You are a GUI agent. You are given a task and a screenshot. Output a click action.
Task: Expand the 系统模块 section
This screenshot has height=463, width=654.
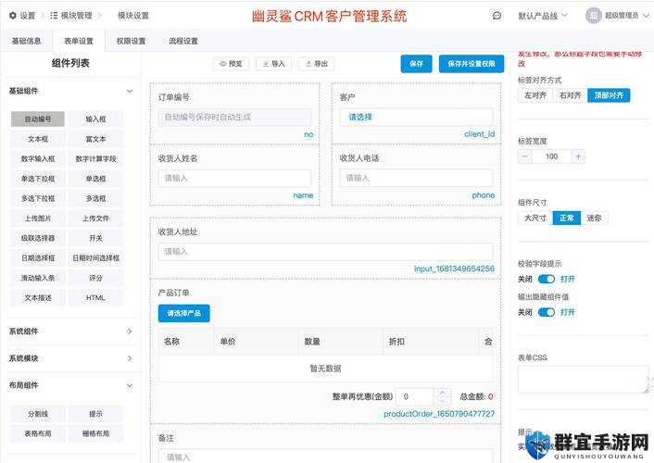tap(130, 358)
